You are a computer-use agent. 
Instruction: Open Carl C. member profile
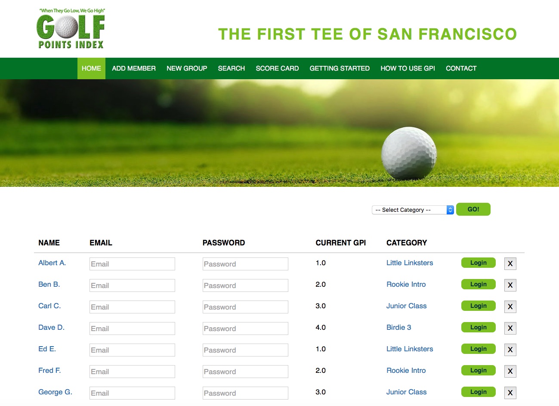point(49,306)
